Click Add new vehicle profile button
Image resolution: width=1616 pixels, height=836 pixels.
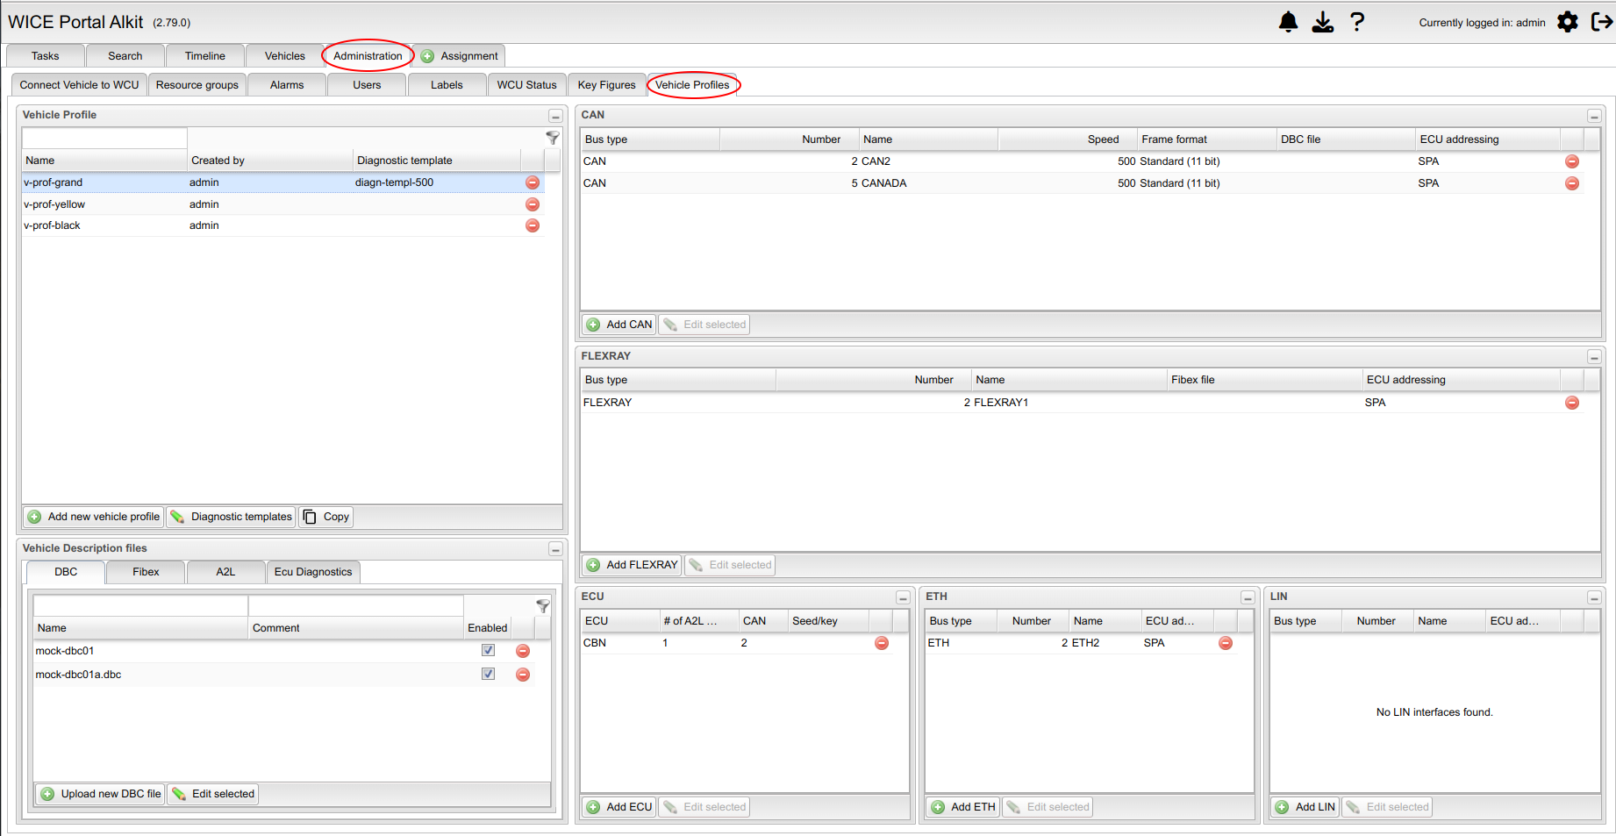click(94, 517)
